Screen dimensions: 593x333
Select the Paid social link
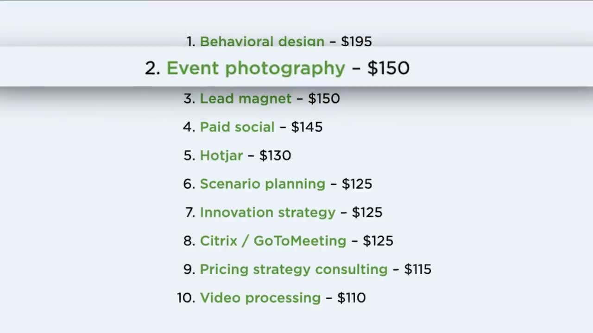tap(237, 127)
